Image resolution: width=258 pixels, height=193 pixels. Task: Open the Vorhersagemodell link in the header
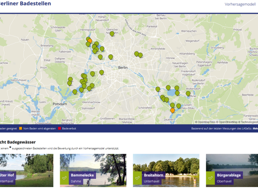pyautogui.click(x=240, y=4)
